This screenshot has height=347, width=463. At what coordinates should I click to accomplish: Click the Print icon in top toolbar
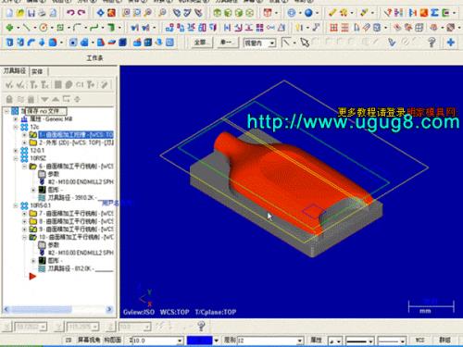[x=42, y=13]
